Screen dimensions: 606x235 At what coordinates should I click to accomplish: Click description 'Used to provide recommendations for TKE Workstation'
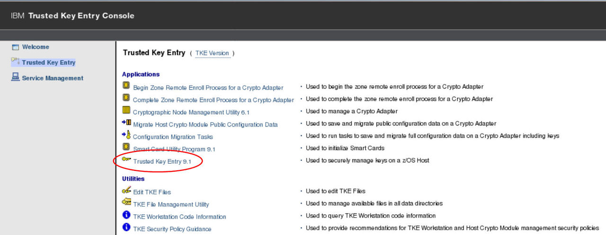(453, 228)
